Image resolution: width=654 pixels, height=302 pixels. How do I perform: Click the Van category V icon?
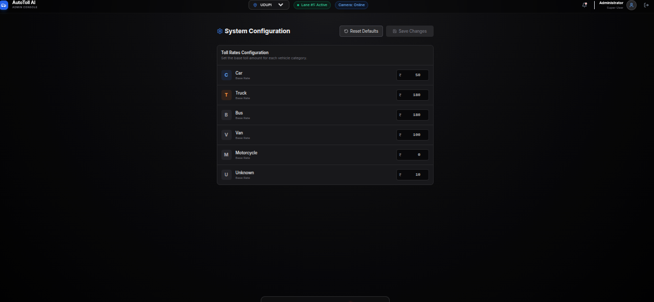pyautogui.click(x=227, y=135)
